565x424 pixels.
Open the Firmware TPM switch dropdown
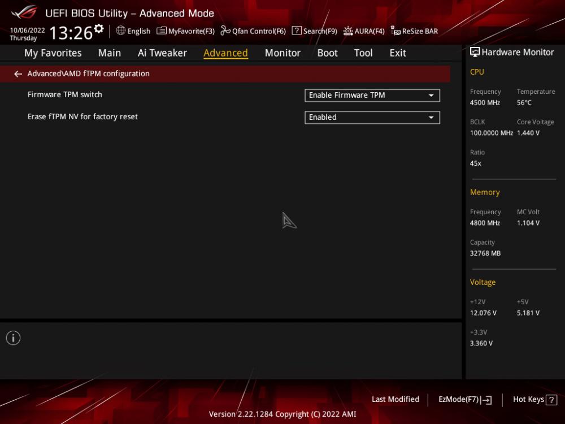pyautogui.click(x=372, y=95)
